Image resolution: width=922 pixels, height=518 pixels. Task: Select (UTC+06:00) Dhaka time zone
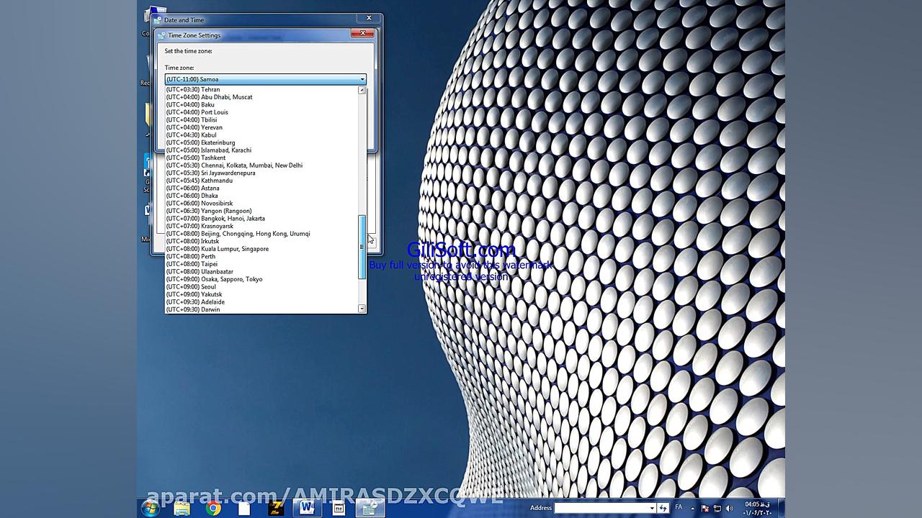[x=261, y=196]
